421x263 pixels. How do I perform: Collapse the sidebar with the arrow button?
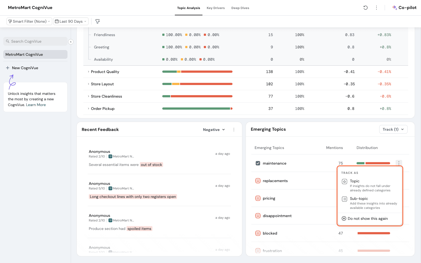coord(71,42)
